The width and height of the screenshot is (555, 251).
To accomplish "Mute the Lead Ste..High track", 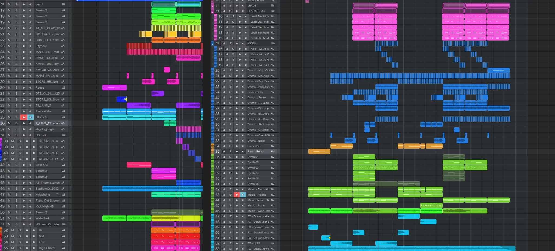I will click(x=227, y=16).
